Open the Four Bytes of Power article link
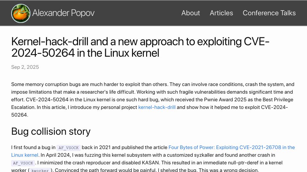This screenshot has width=307, height=172. [x=153, y=151]
